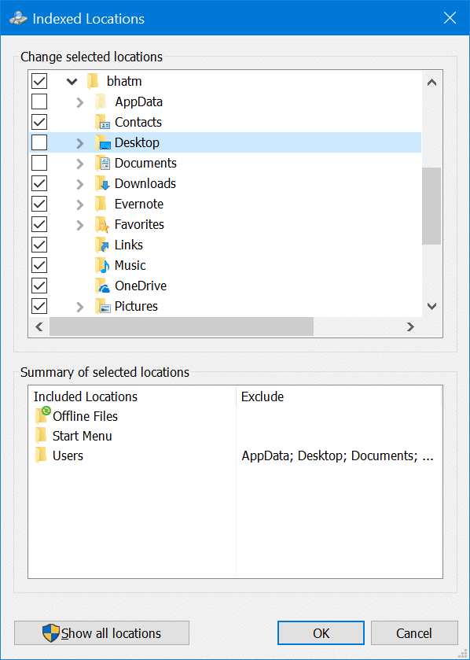Screen dimensions: 470x660
Task: Confirm with the OK button
Action: [321, 633]
